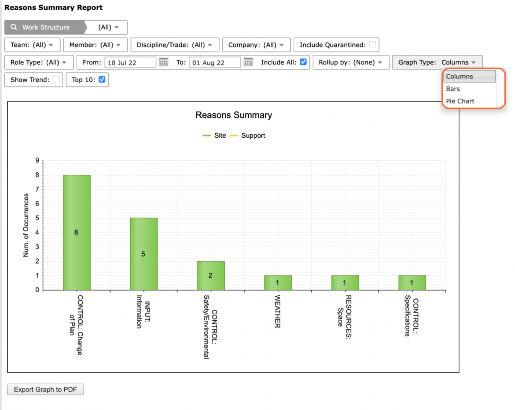Click the From date input field
The height and width of the screenshot is (410, 515).
pyautogui.click(x=130, y=63)
